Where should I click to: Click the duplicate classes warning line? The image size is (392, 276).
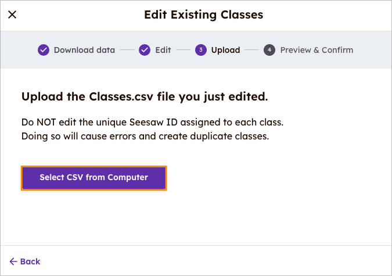145,137
